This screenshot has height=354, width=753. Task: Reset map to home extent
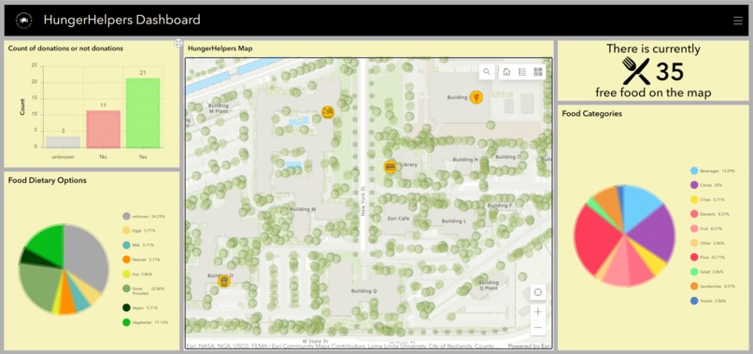click(x=506, y=72)
